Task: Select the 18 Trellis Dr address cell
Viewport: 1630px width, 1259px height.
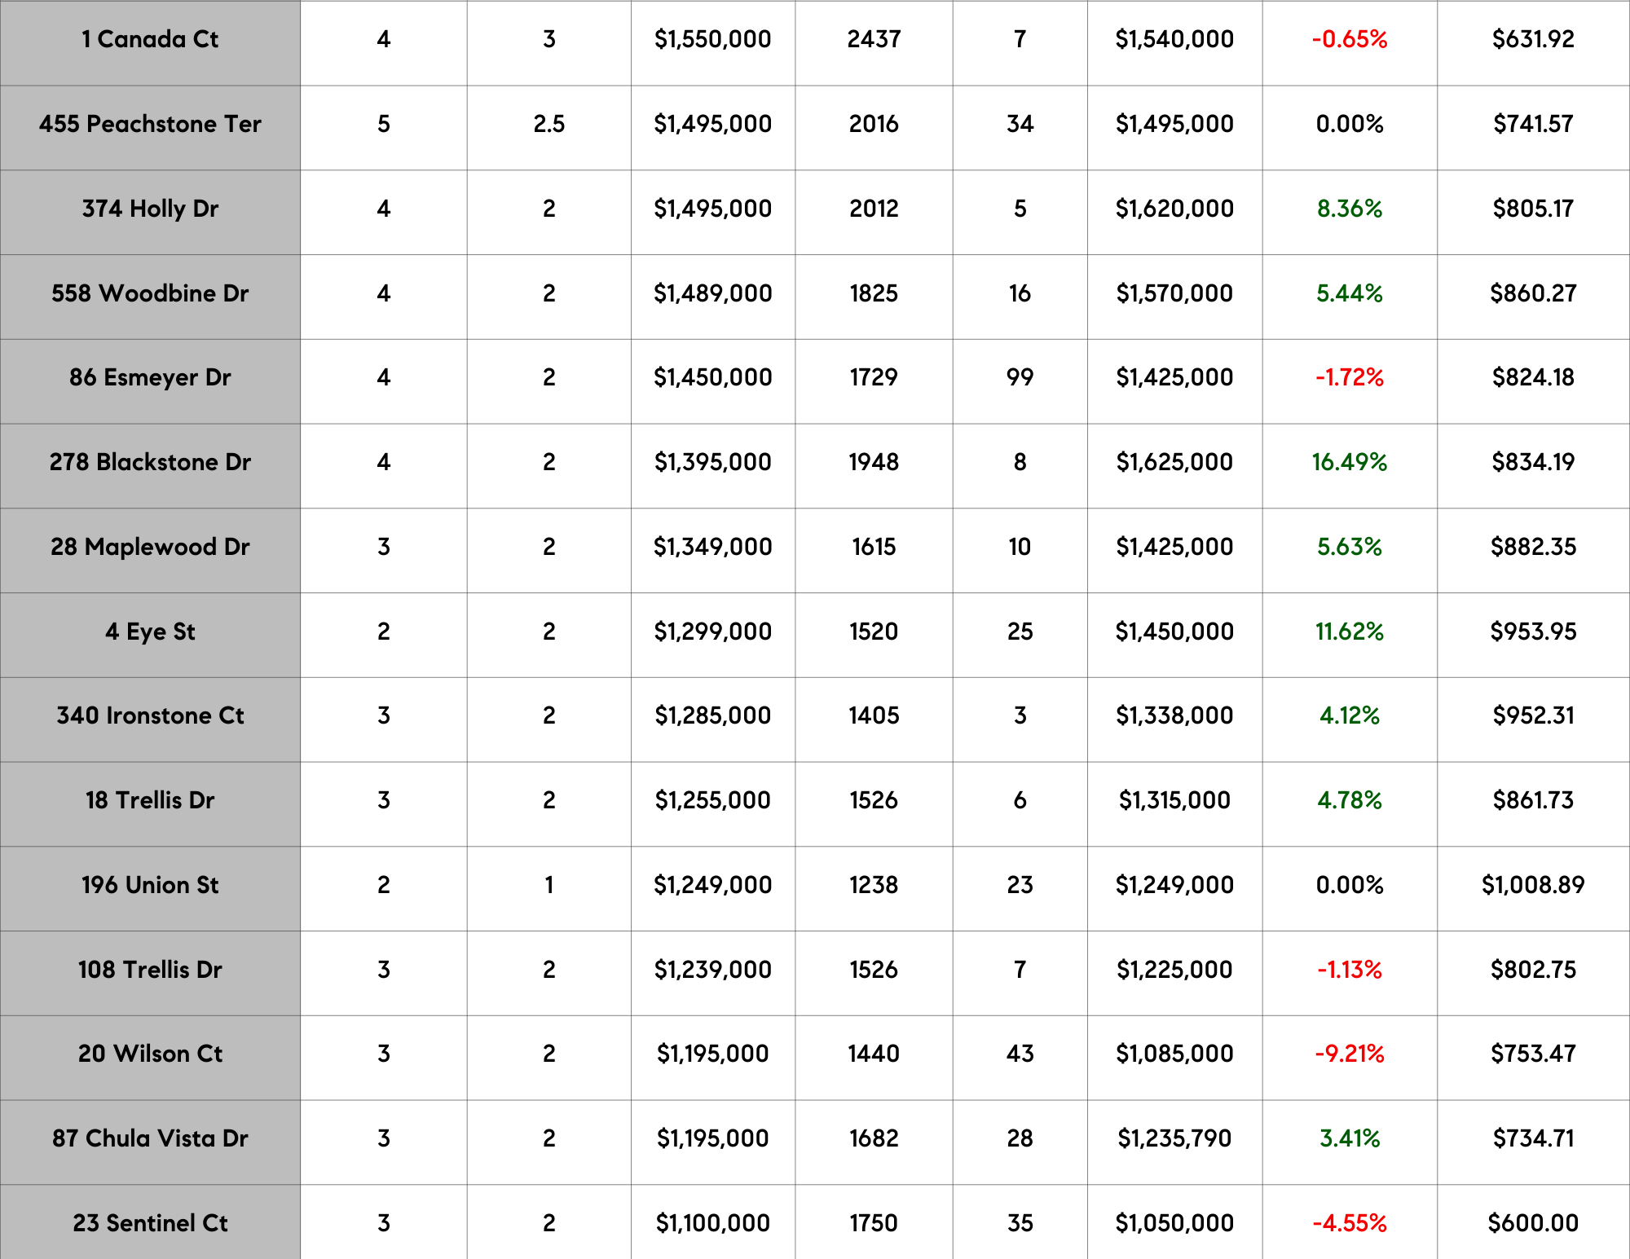Action: click(150, 800)
